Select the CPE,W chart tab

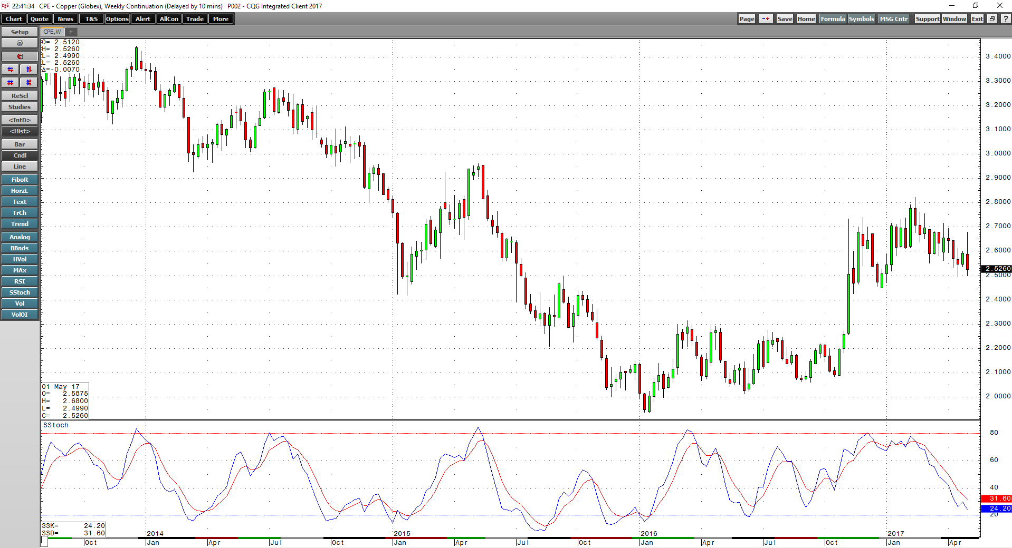click(51, 32)
